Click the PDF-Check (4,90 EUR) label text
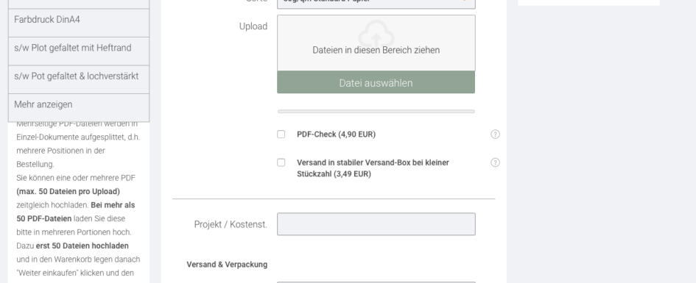The image size is (696, 283). pyautogui.click(x=336, y=135)
